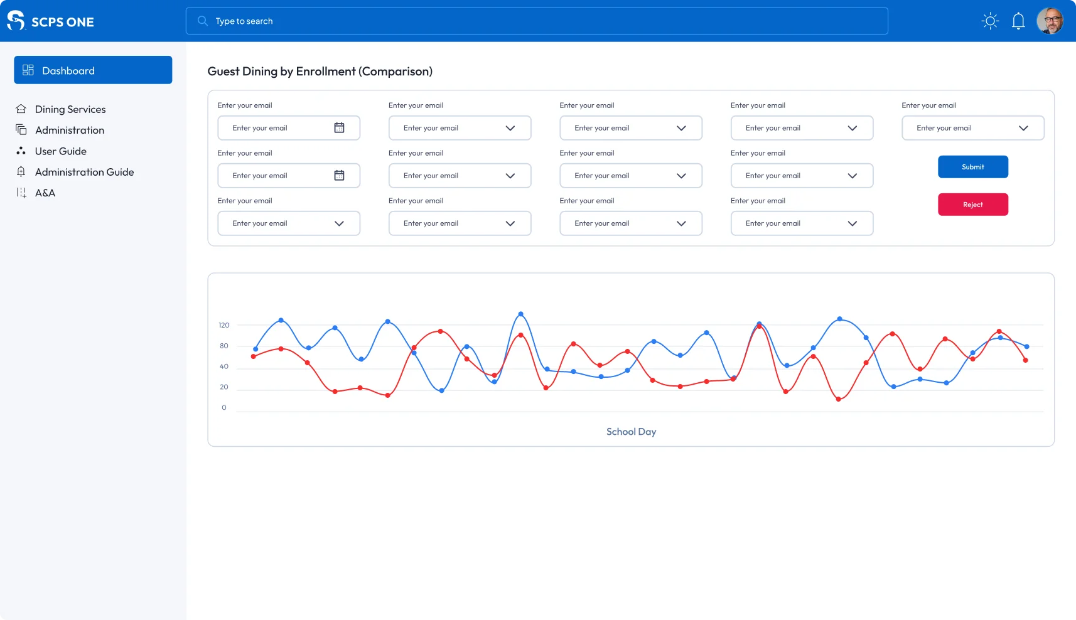This screenshot has height=620, width=1076.
Task: Open User Guide menu item
Action: pyautogui.click(x=61, y=151)
